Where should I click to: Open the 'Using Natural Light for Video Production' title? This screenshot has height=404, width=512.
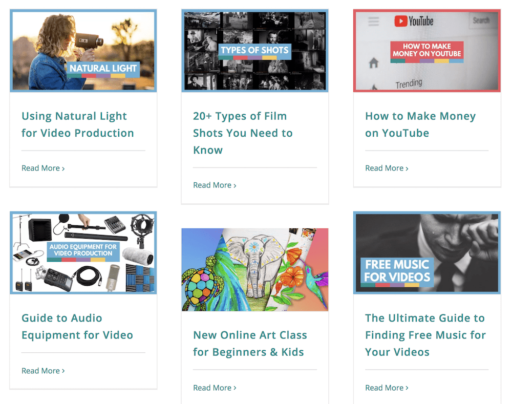point(78,124)
